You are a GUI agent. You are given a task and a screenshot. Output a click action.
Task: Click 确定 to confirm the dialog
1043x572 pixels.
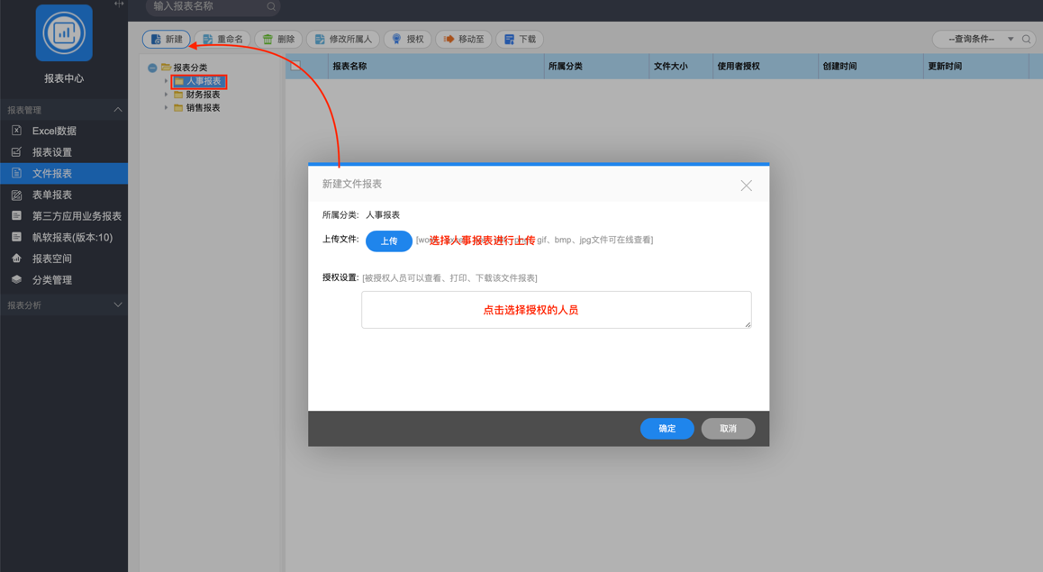667,429
